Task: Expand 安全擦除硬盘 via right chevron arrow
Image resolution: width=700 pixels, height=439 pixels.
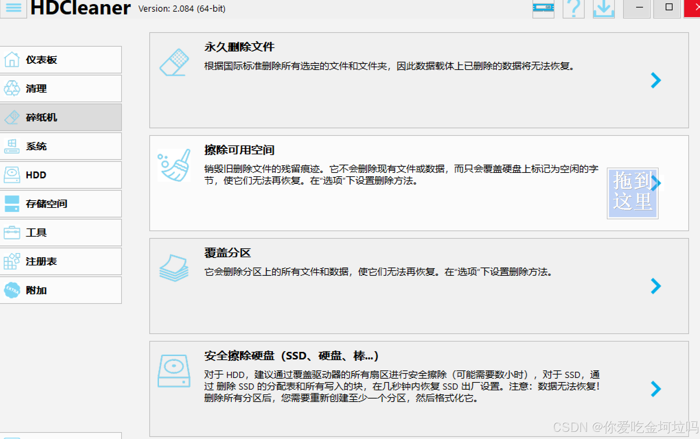Action: pos(655,389)
